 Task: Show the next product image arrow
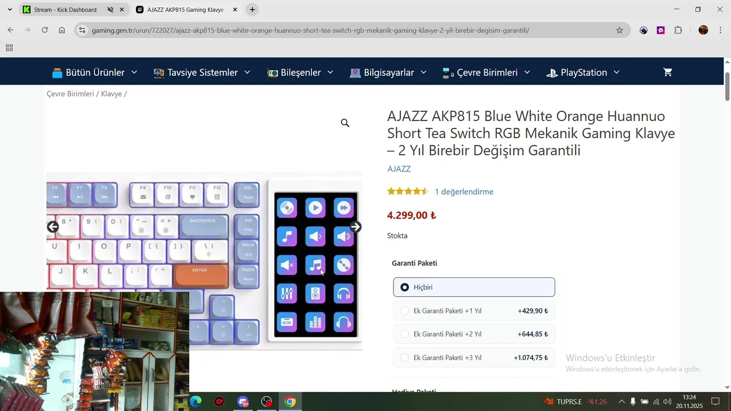pyautogui.click(x=355, y=227)
